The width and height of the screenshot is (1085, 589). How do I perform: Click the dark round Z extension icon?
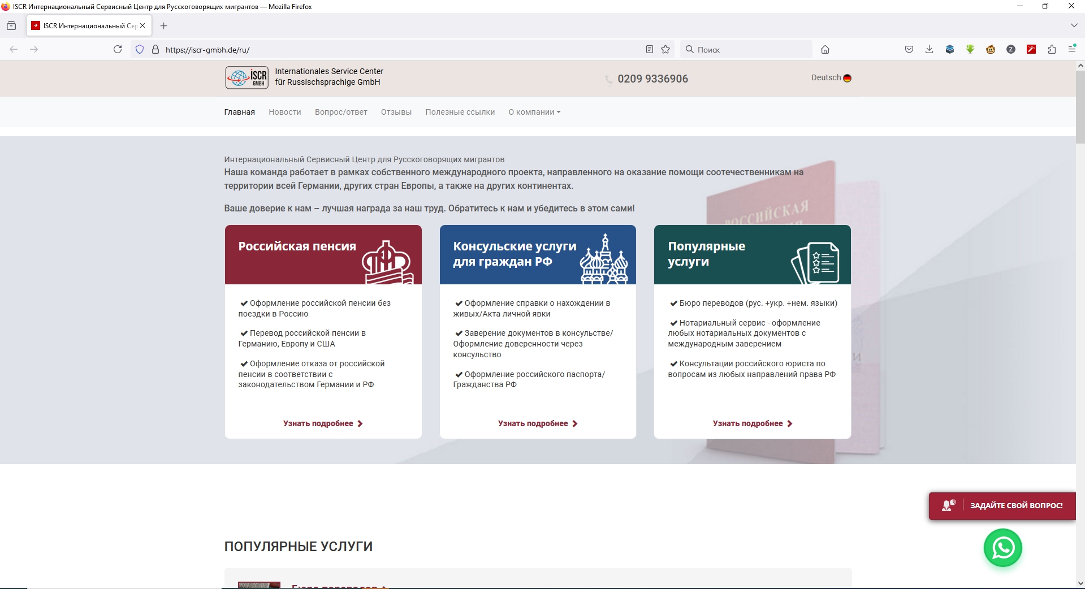point(1011,49)
